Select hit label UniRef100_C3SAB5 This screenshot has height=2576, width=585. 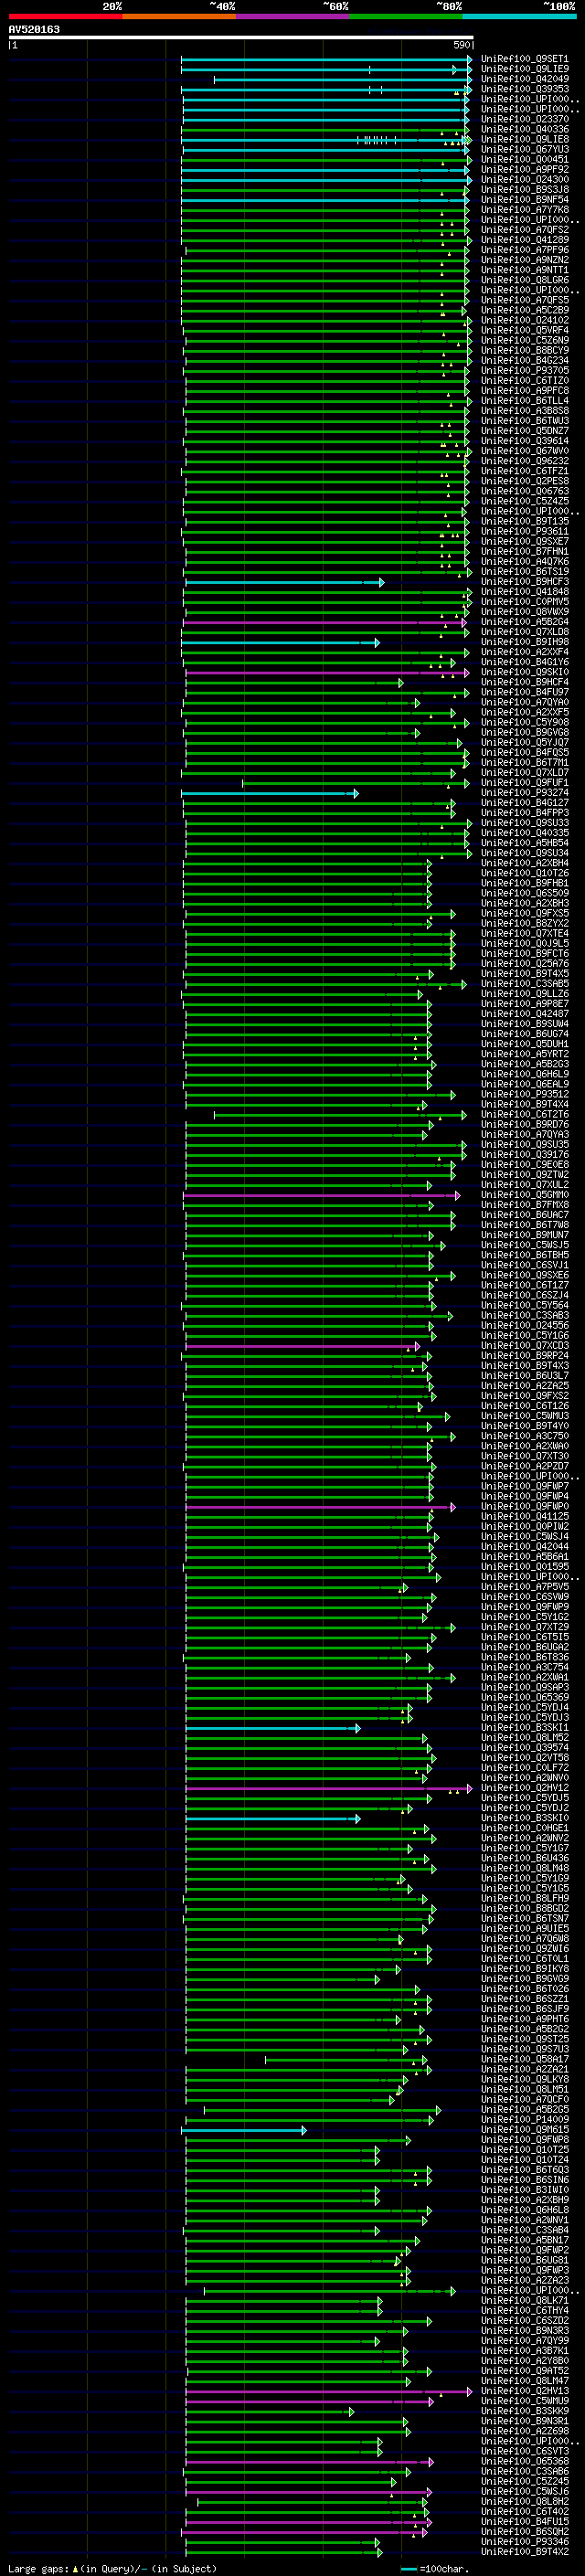[x=524, y=983]
